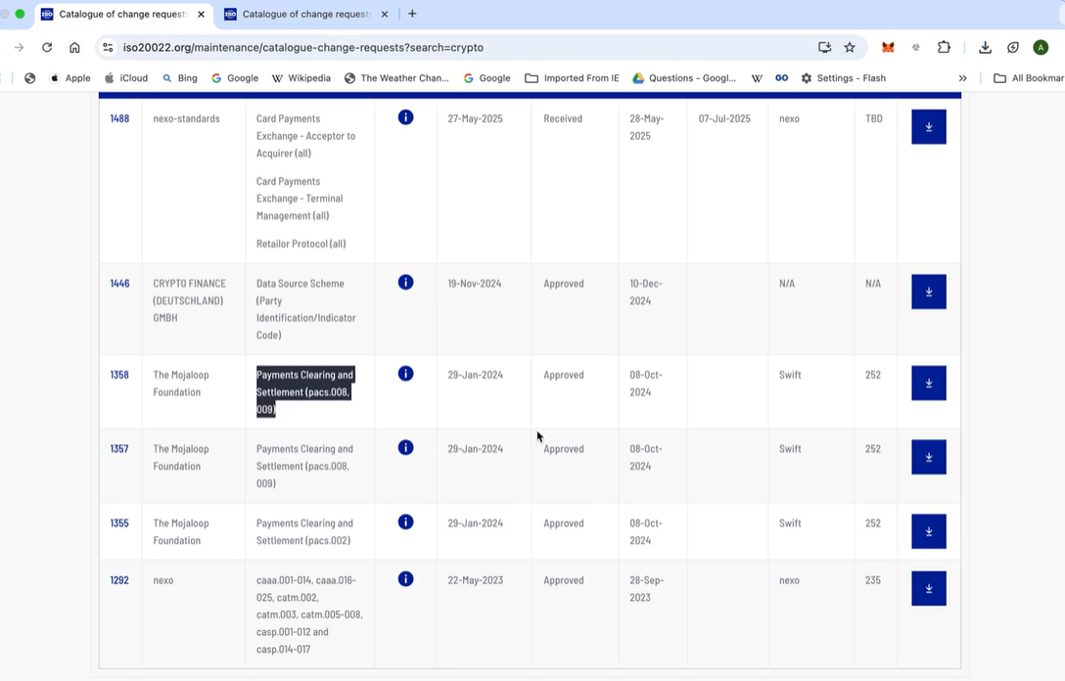Viewport: 1065px width, 681px height.
Task: Click highlighted 'Payments Clearing and Settlement' text in row 1358
Action: tap(305, 391)
